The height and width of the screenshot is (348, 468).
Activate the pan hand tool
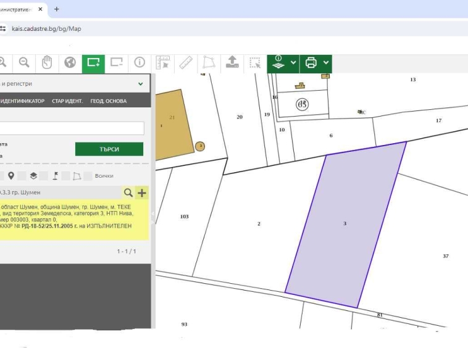pyautogui.click(x=47, y=62)
